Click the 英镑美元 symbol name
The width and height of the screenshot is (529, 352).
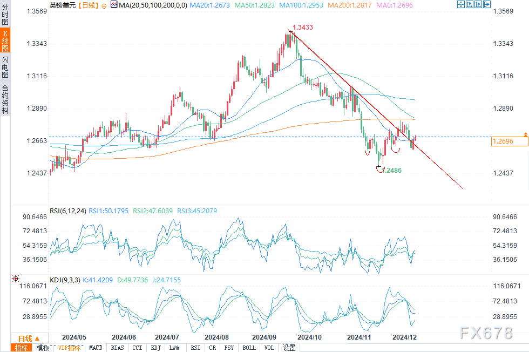coord(63,5)
